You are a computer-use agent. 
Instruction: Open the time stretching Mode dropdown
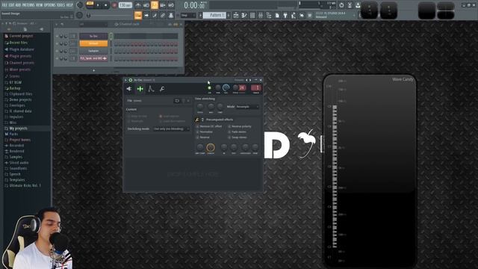coord(247,107)
